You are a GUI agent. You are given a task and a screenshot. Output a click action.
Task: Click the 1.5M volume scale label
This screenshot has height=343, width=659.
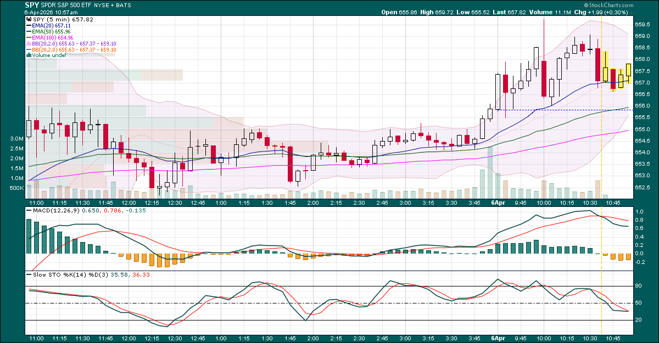16,168
